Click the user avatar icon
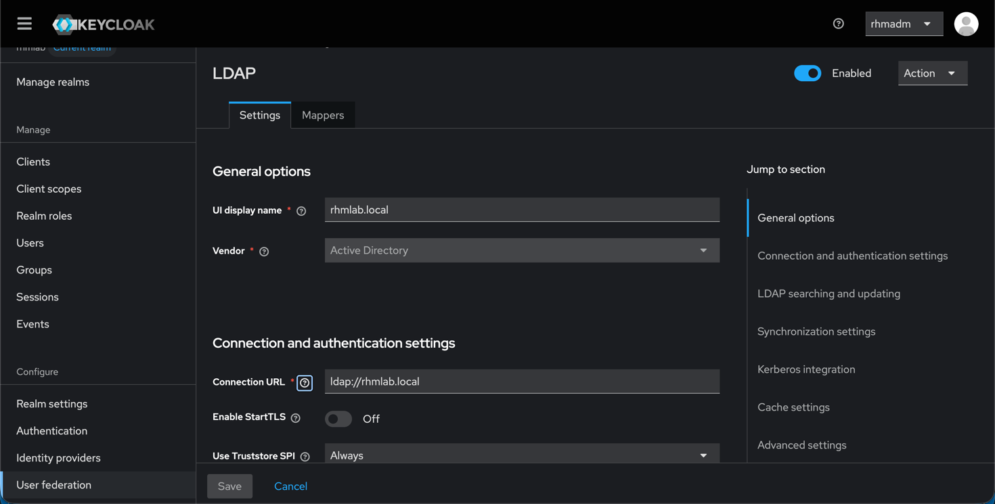 coord(966,24)
